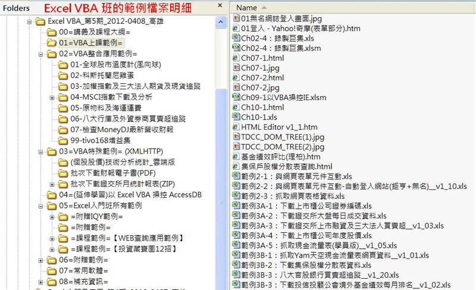Click Excel icon of 範例2-1：與網頁表單元件互動.xls
476x290 pixels.
236,176
